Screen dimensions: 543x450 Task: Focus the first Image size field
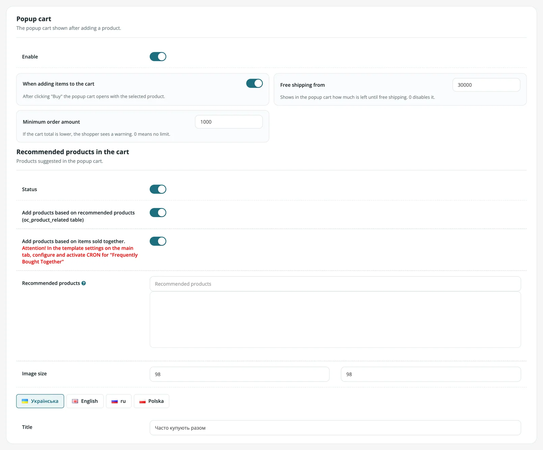[240, 374]
